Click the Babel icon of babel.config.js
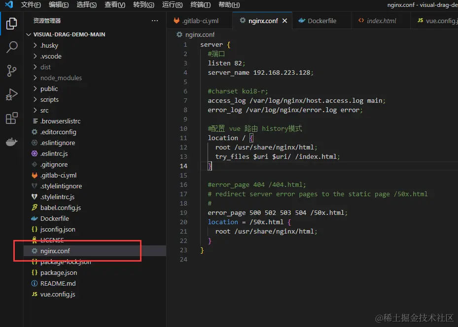 [35, 208]
